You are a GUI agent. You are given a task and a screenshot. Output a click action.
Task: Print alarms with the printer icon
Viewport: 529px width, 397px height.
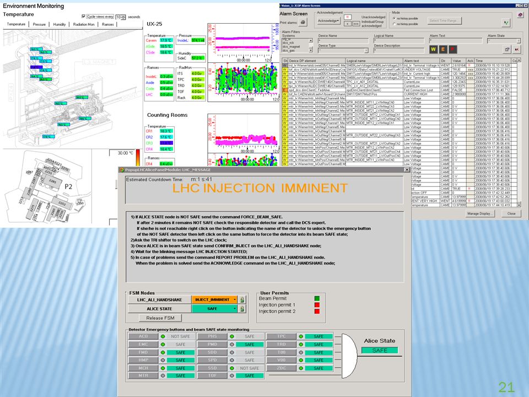click(x=303, y=22)
